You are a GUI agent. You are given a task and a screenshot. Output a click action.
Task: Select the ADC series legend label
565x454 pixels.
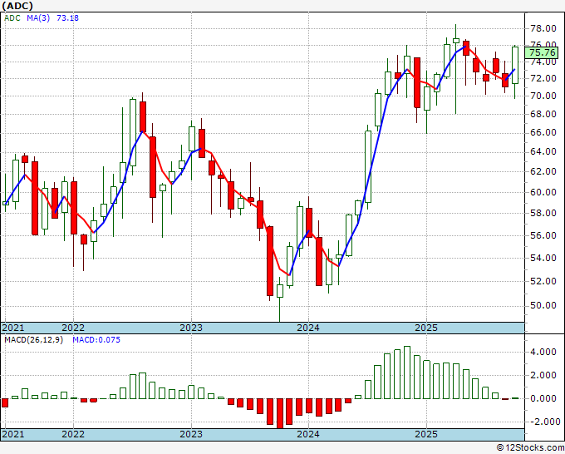click(12, 17)
